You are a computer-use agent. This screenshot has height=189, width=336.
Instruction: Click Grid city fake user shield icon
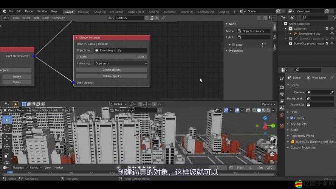click(147, 18)
